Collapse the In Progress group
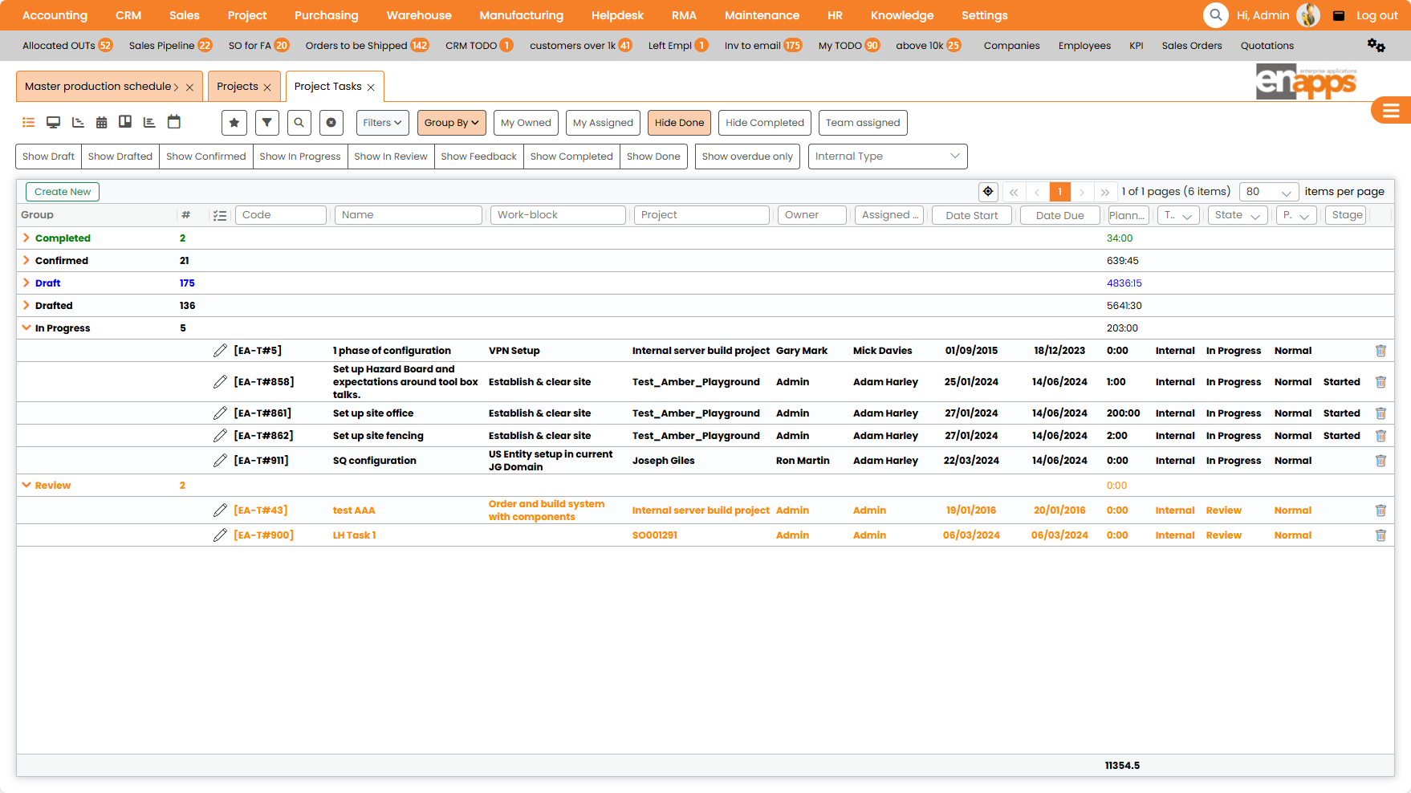The image size is (1411, 793). pyautogui.click(x=26, y=327)
